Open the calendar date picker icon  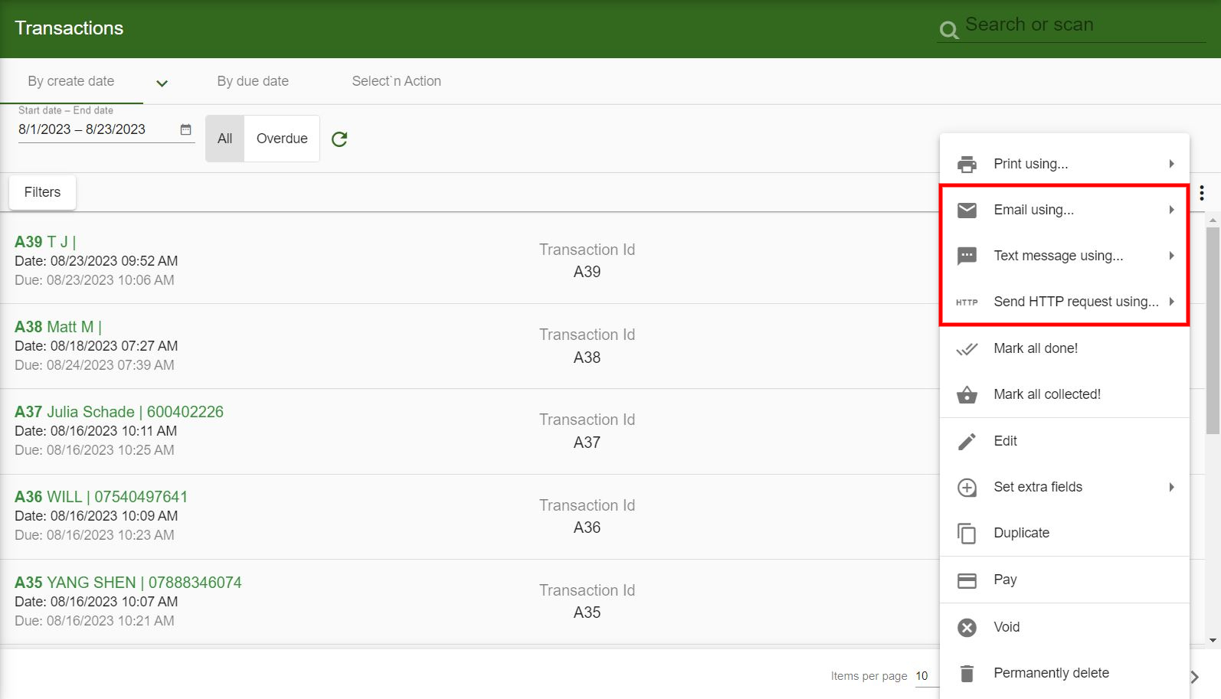pyautogui.click(x=185, y=129)
